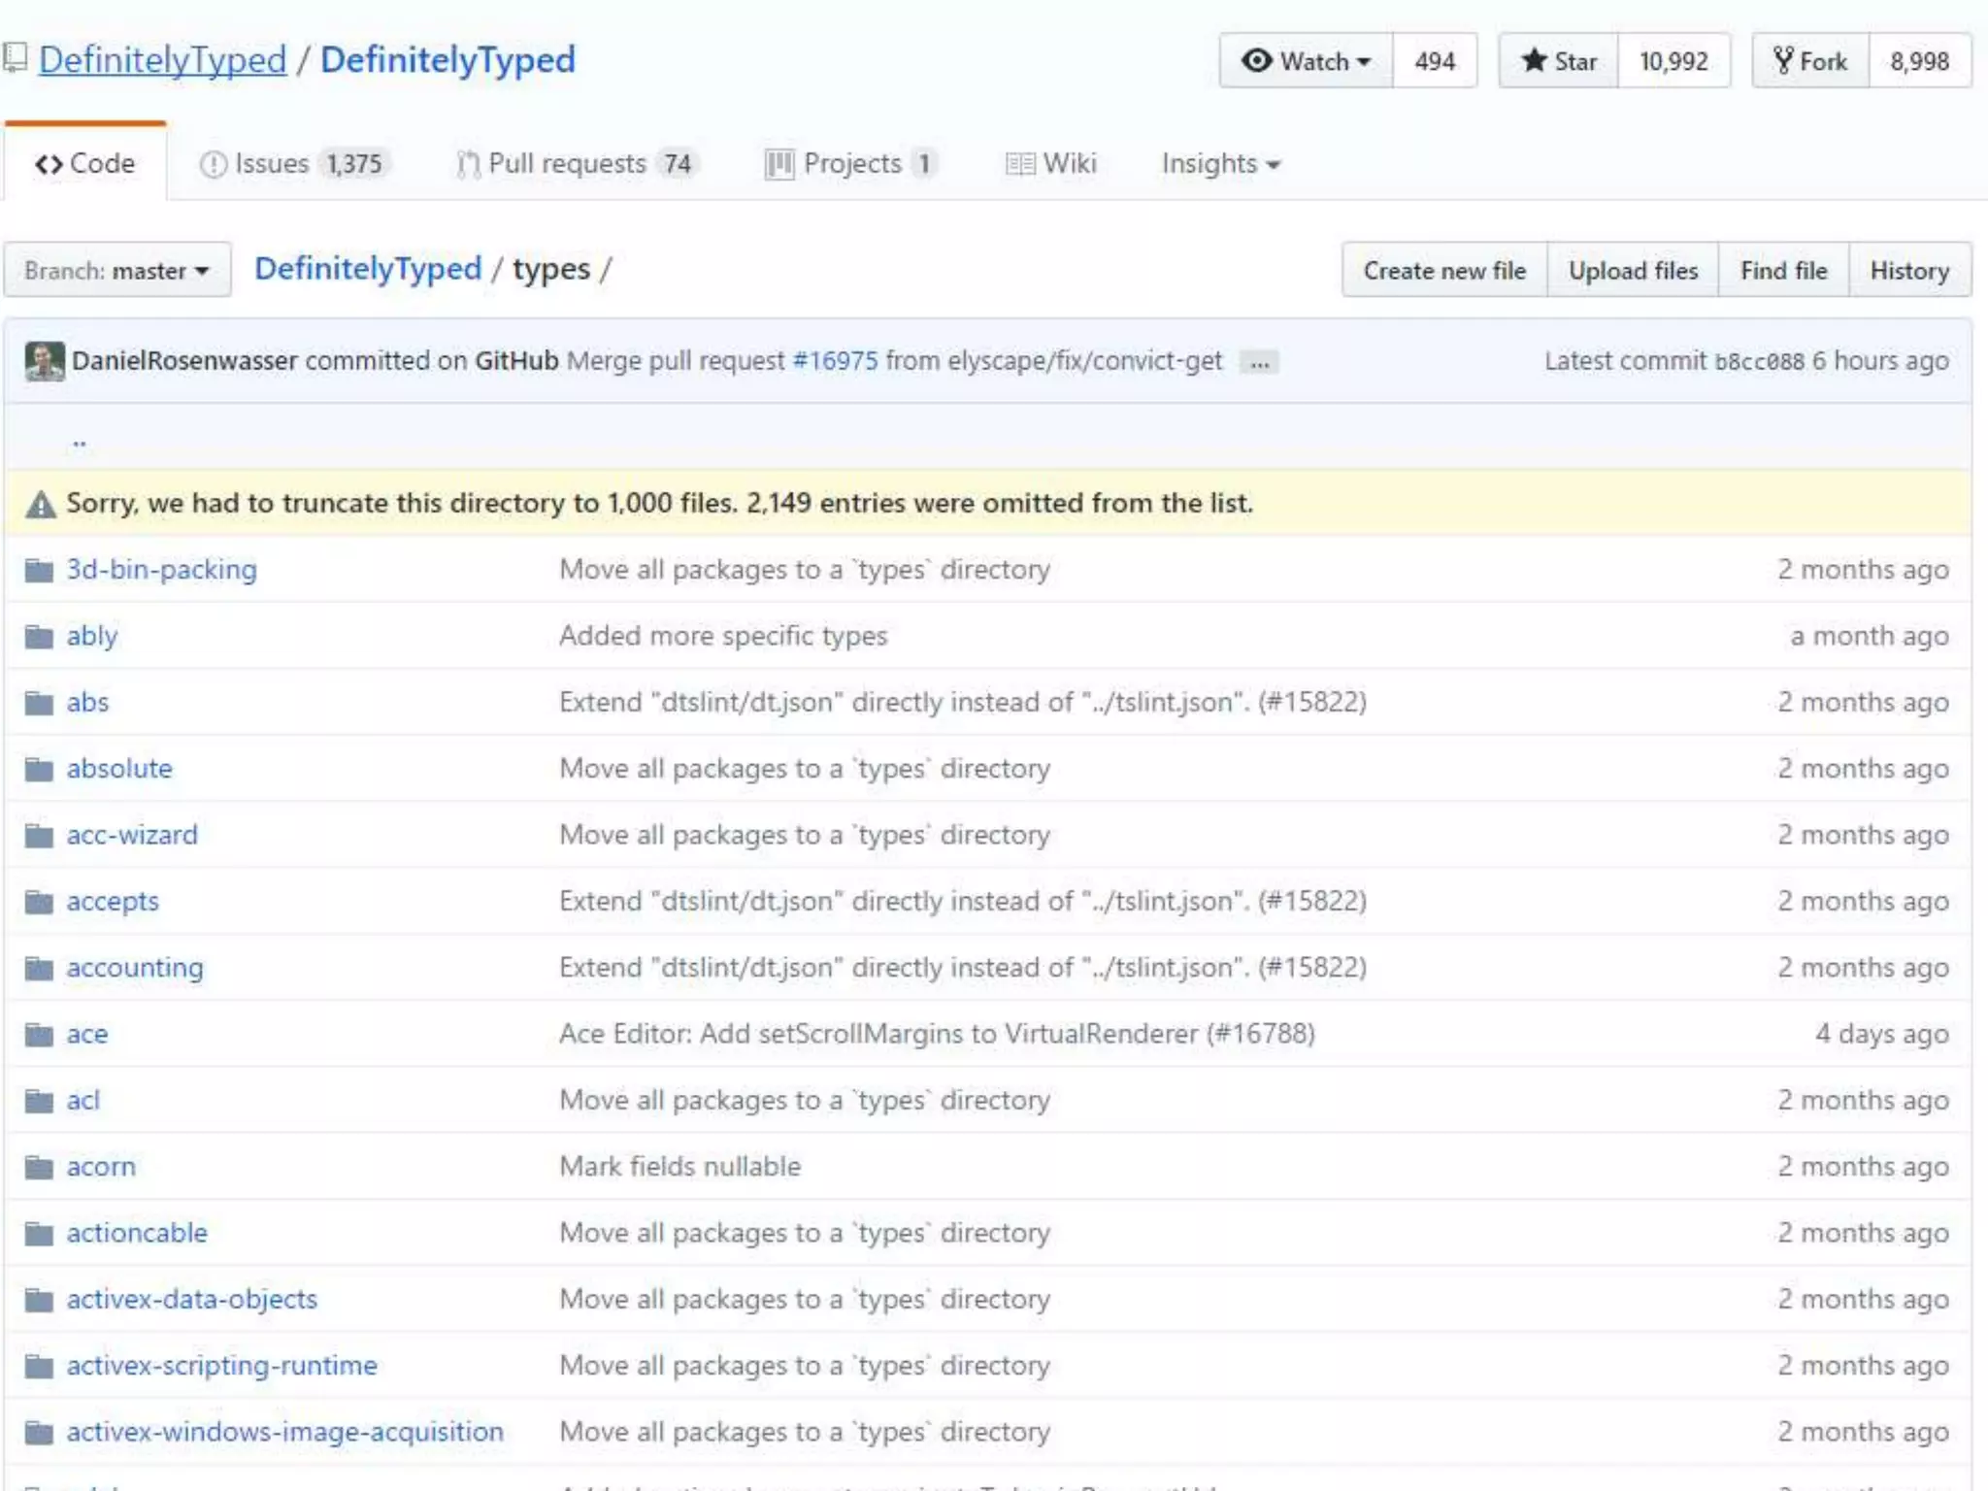Go up to parent directory (..)
1988x1491 pixels.
coord(80,442)
